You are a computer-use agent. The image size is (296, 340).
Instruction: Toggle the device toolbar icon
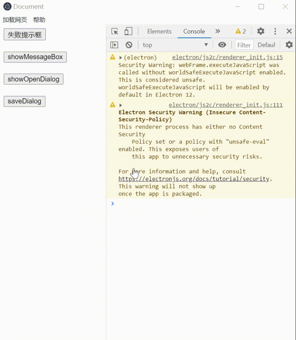(x=128, y=31)
